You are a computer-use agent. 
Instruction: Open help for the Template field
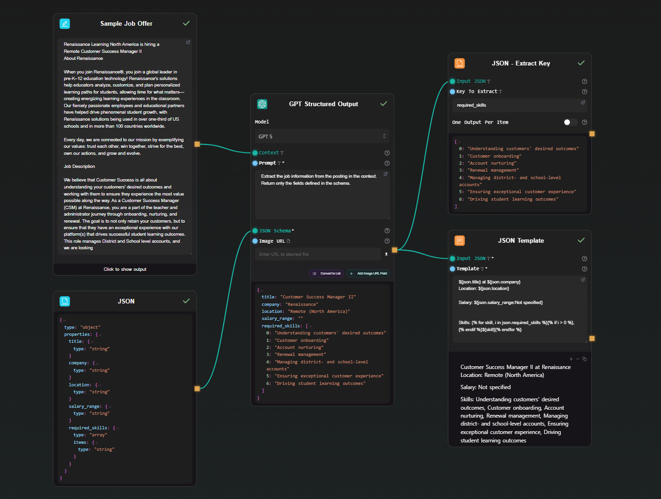pyautogui.click(x=584, y=269)
